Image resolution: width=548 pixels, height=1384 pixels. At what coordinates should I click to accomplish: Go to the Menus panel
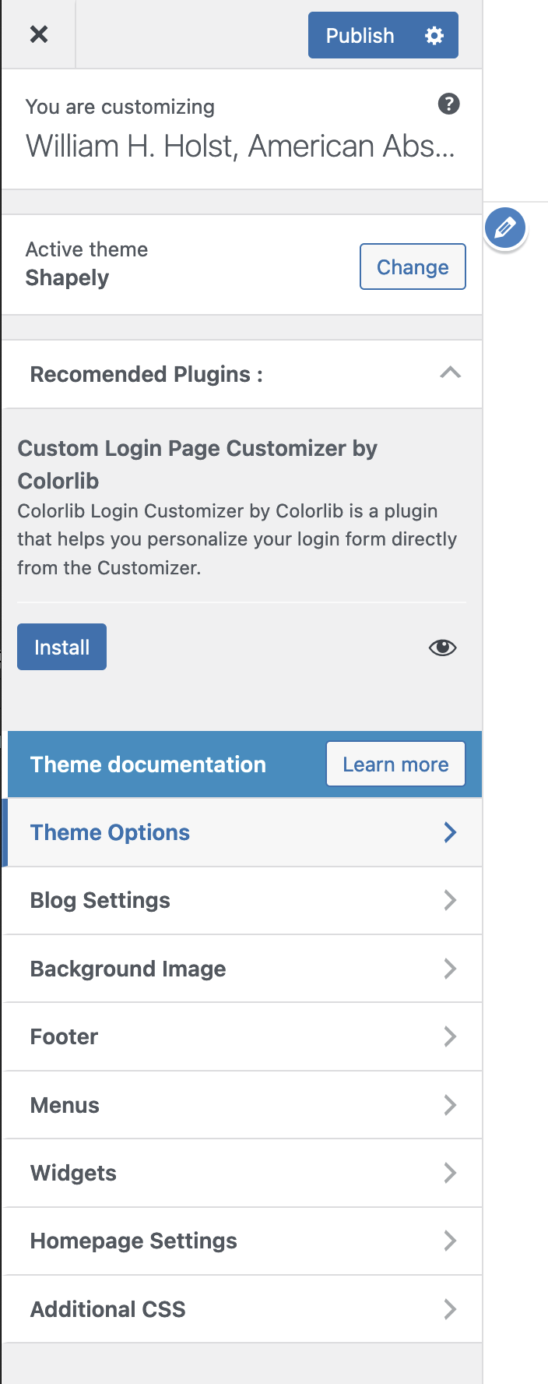pos(65,1105)
